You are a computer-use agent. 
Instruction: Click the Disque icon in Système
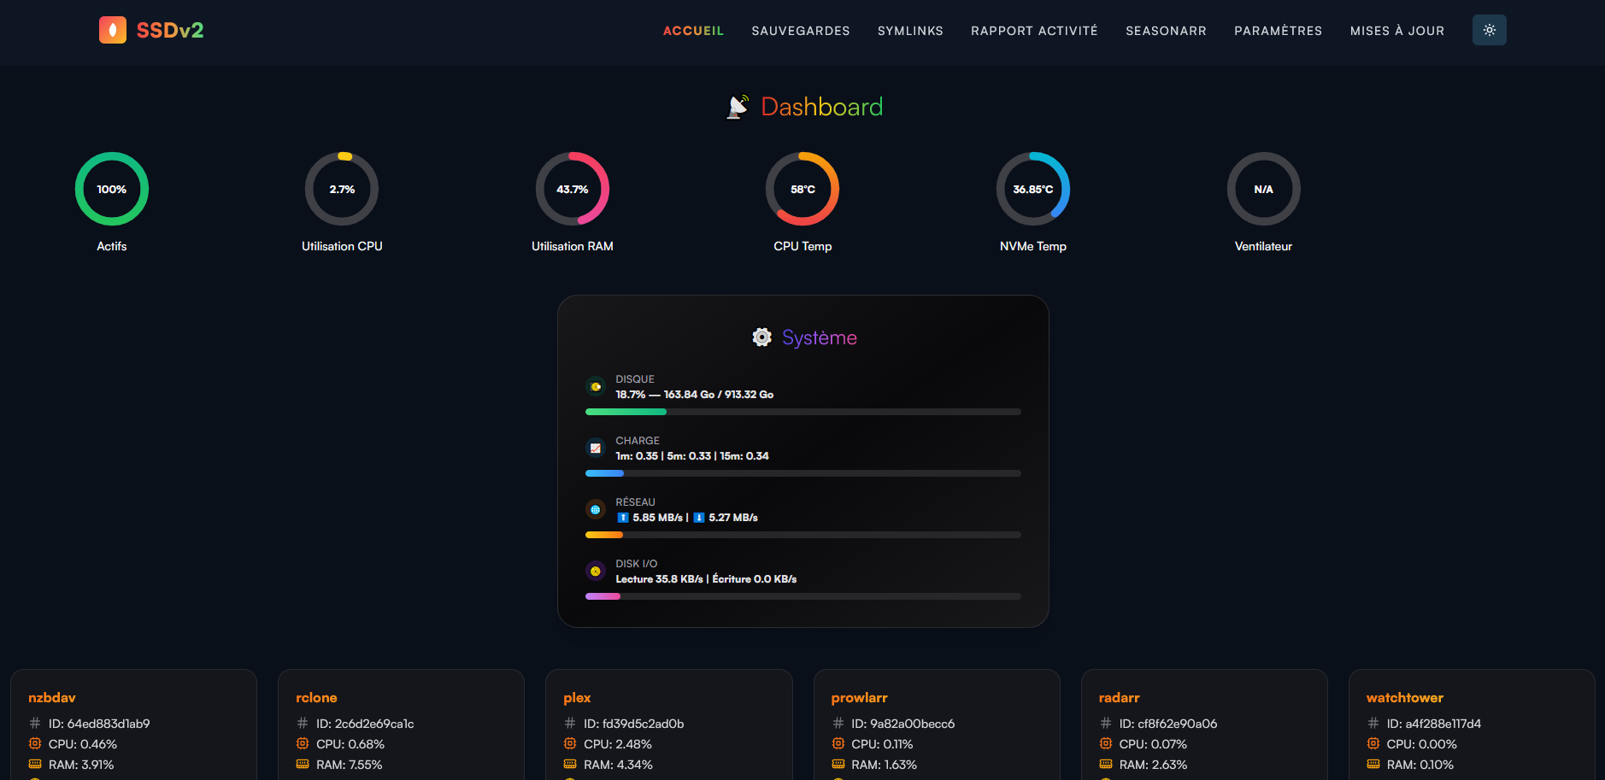click(596, 387)
